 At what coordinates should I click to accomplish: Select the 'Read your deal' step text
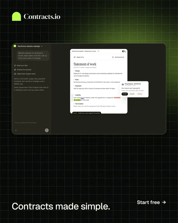(x=22, y=66)
